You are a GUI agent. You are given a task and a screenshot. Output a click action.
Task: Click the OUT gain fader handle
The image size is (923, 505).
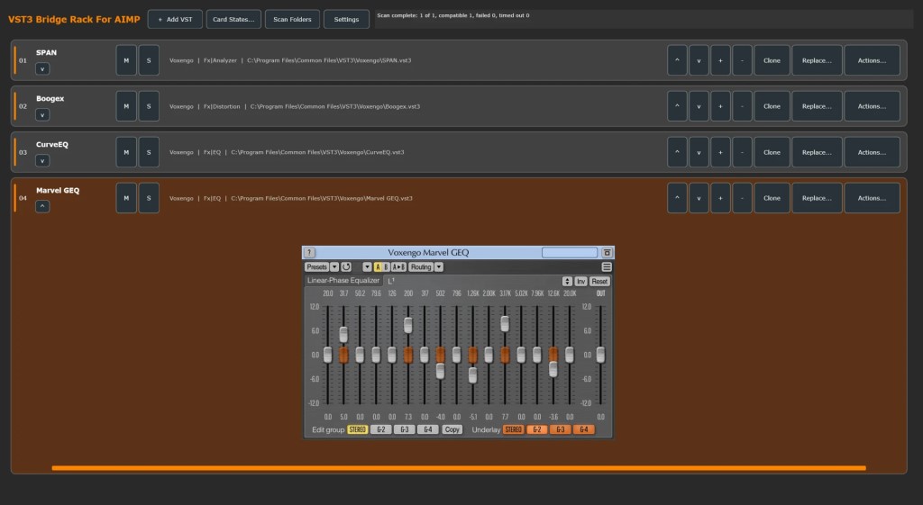[600, 355]
